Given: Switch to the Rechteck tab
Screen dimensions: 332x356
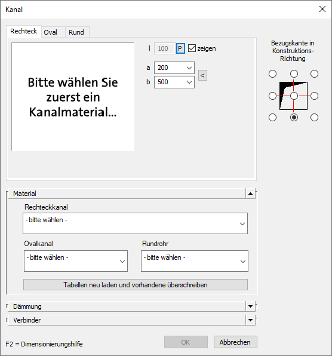Looking at the screenshot, I should pyautogui.click(x=24, y=31).
